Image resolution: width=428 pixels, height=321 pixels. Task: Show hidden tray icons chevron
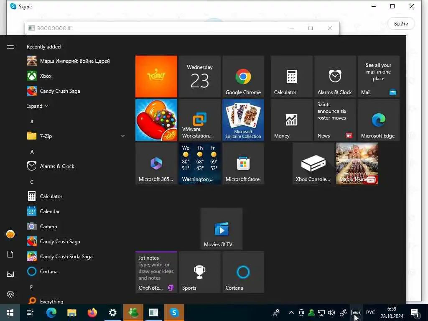pos(291,313)
